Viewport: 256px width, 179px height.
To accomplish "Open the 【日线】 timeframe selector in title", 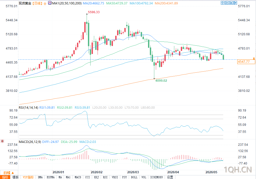I will coord(37,3).
